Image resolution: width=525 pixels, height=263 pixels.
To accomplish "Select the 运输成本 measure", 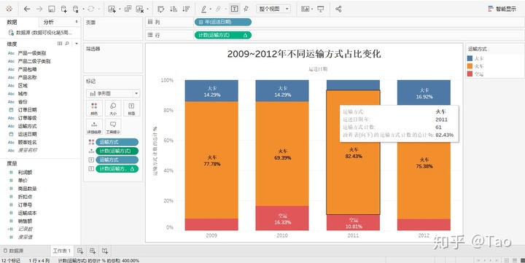I will coord(28,213).
